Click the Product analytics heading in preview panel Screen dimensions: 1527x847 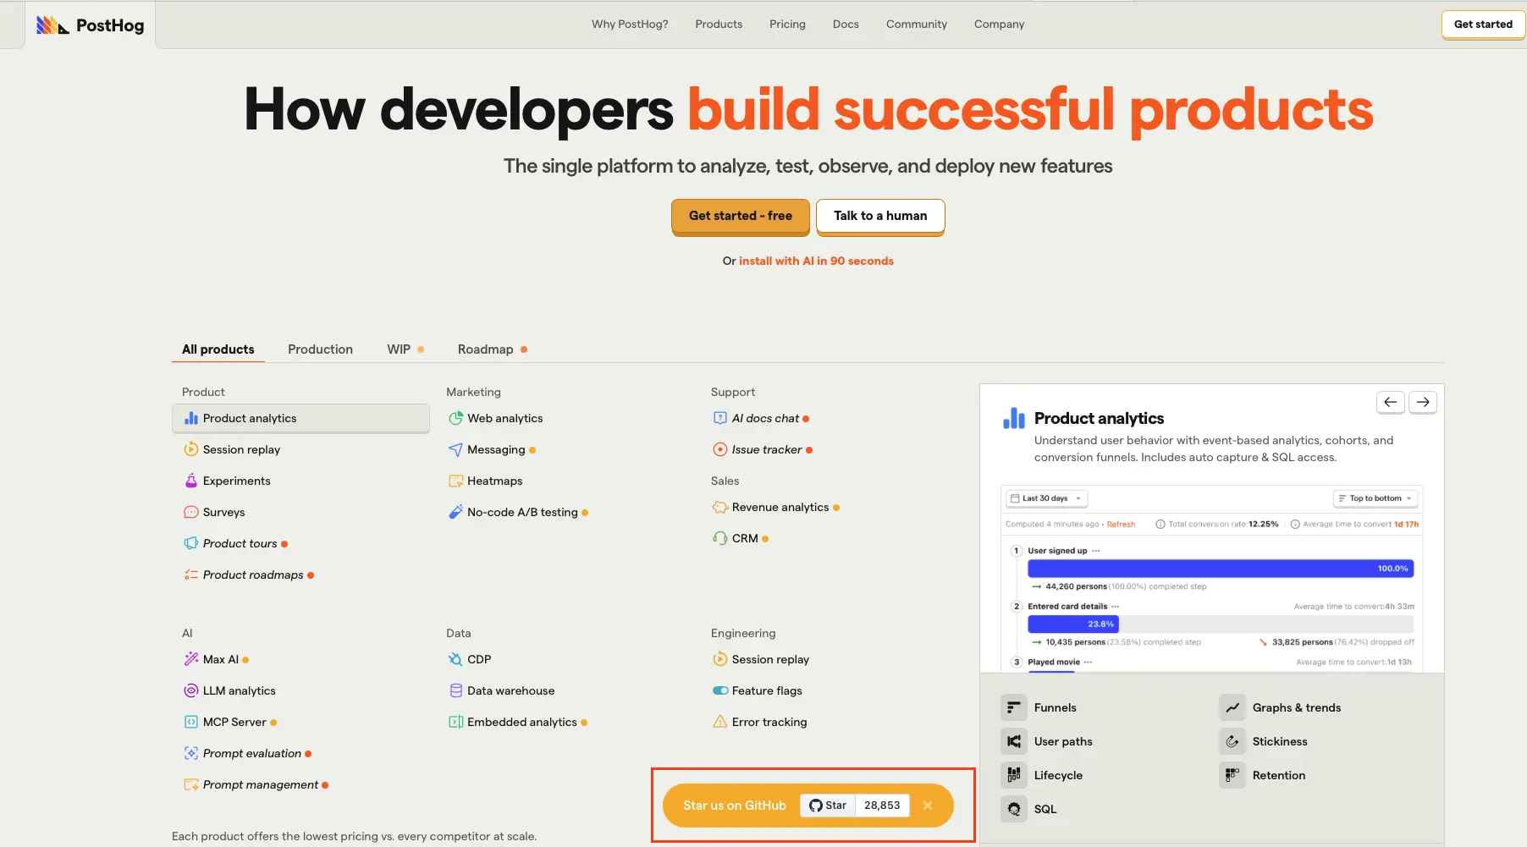pyautogui.click(x=1099, y=418)
